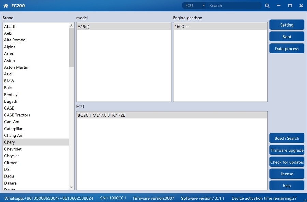Select model A19(-)
This screenshot has width=307, height=202.
click(84, 27)
